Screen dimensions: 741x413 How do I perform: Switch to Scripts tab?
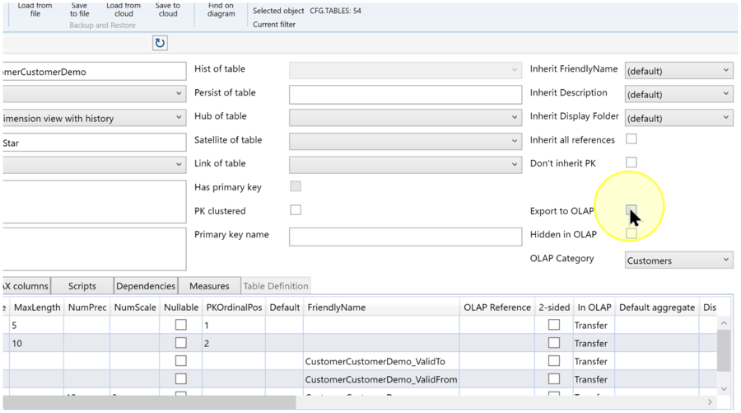tap(82, 286)
